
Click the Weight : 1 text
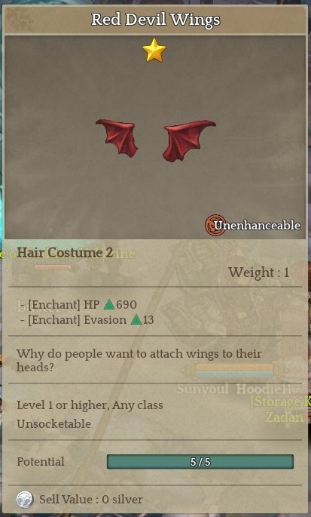(x=259, y=272)
